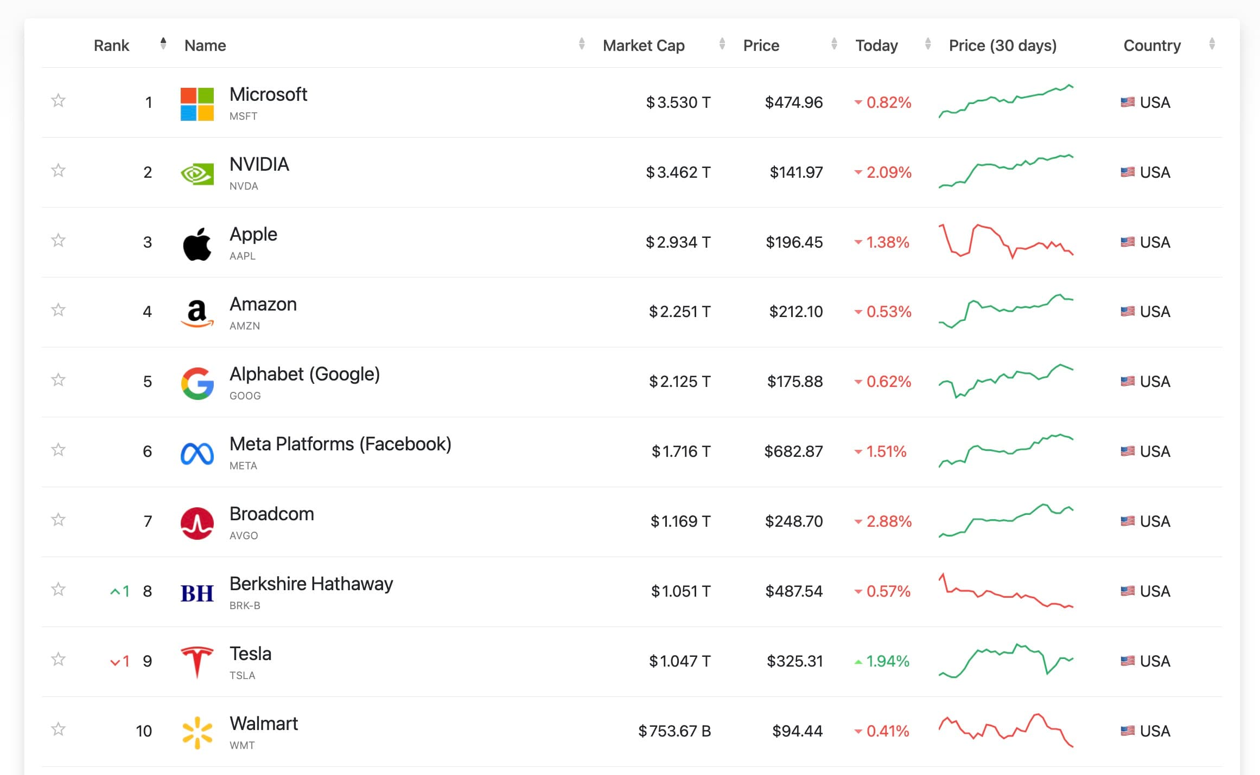
Task: Mark Walmart with the favorite star
Action: click(58, 729)
